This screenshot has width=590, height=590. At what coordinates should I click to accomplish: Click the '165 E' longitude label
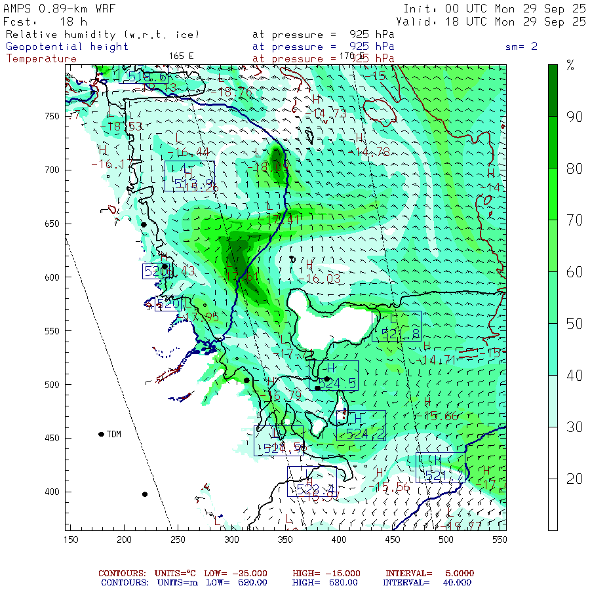[x=182, y=56]
